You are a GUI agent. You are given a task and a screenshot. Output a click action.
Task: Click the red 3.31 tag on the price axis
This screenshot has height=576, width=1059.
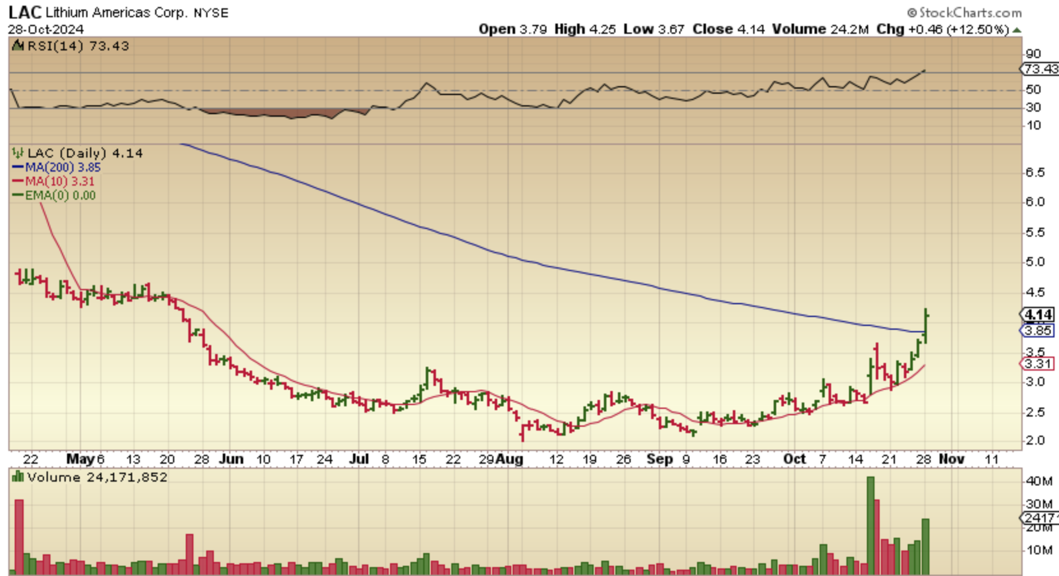1038,364
